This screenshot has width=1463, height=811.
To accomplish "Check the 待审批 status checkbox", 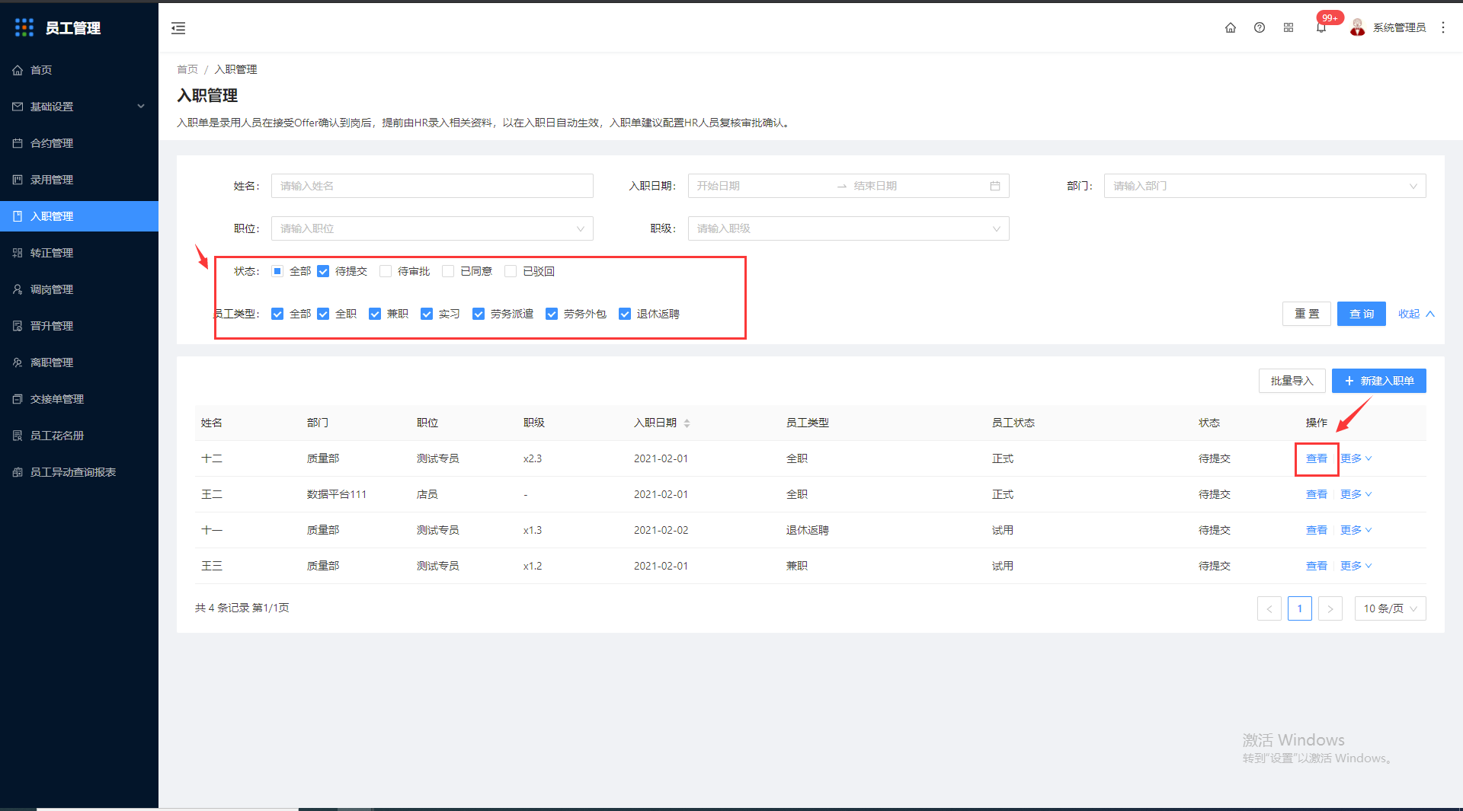I will coord(386,271).
